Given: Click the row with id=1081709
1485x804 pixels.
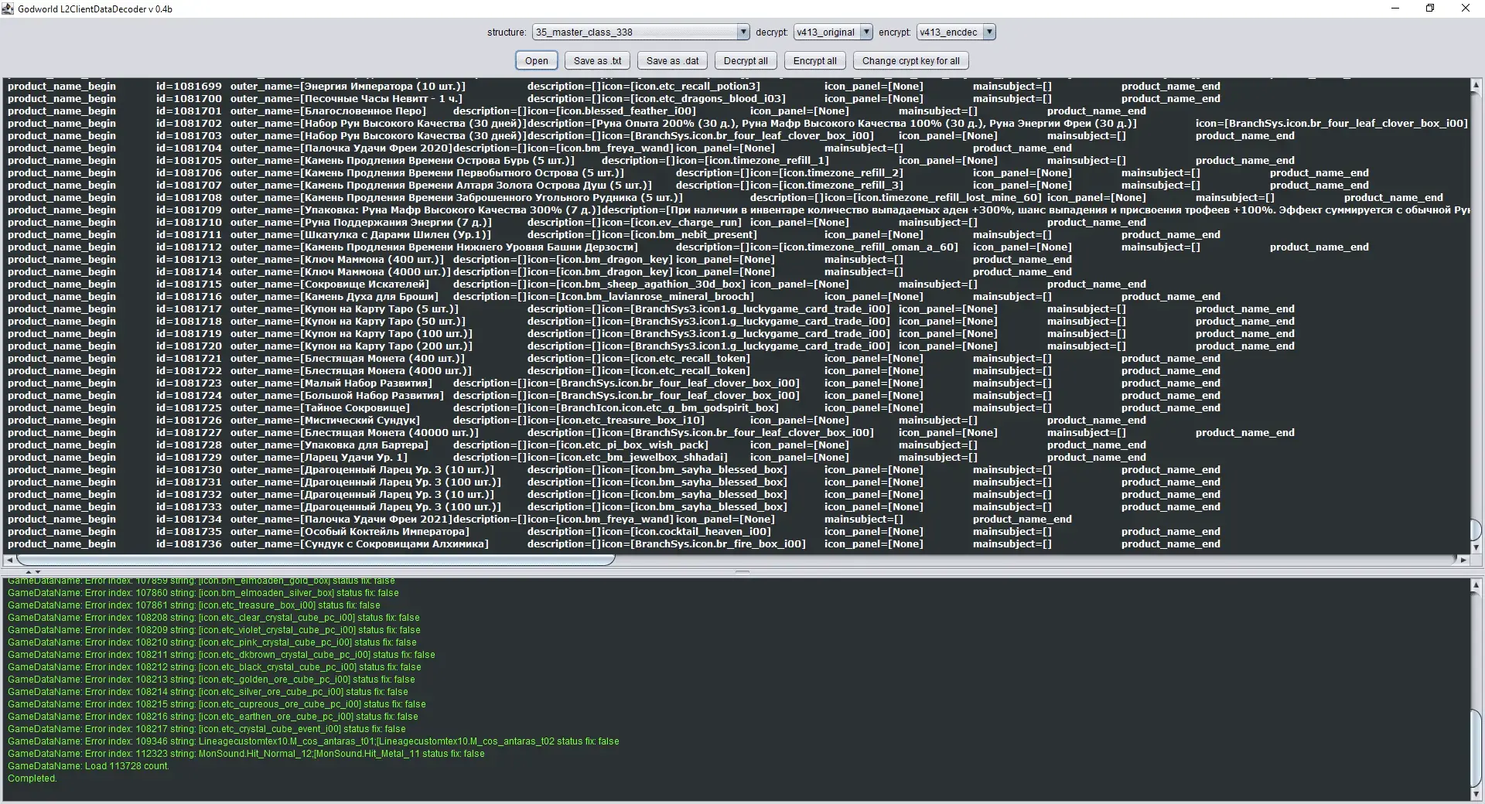Looking at the screenshot, I should tap(736, 210).
